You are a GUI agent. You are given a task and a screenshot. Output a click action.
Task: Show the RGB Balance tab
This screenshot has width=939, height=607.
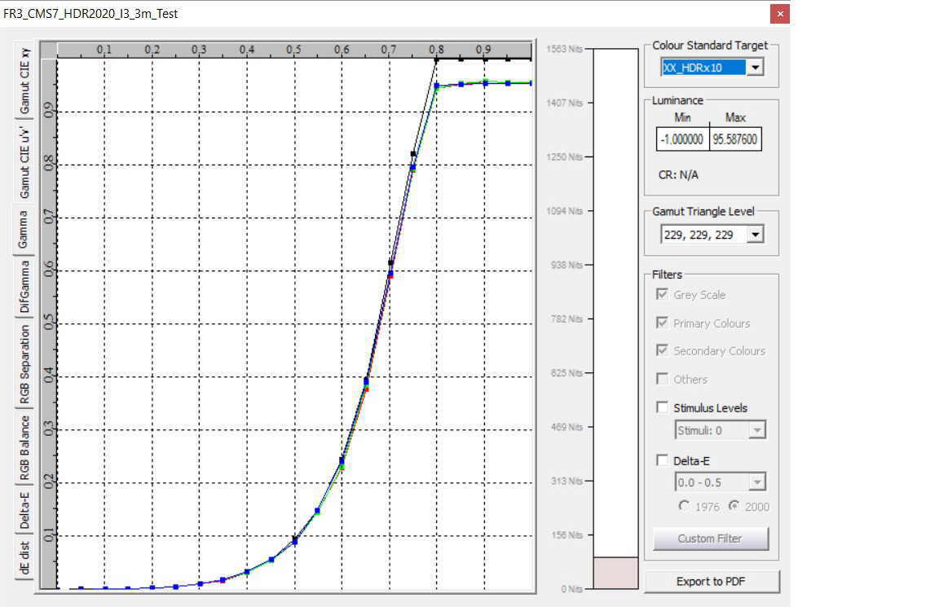25,446
